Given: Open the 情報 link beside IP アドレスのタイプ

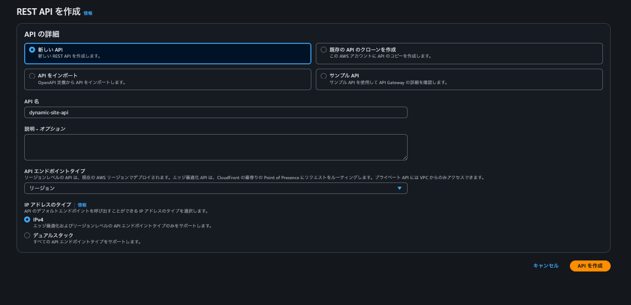Looking at the screenshot, I should tap(82, 205).
